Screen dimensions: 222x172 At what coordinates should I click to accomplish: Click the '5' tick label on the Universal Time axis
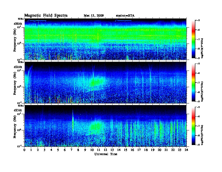point(58,150)
